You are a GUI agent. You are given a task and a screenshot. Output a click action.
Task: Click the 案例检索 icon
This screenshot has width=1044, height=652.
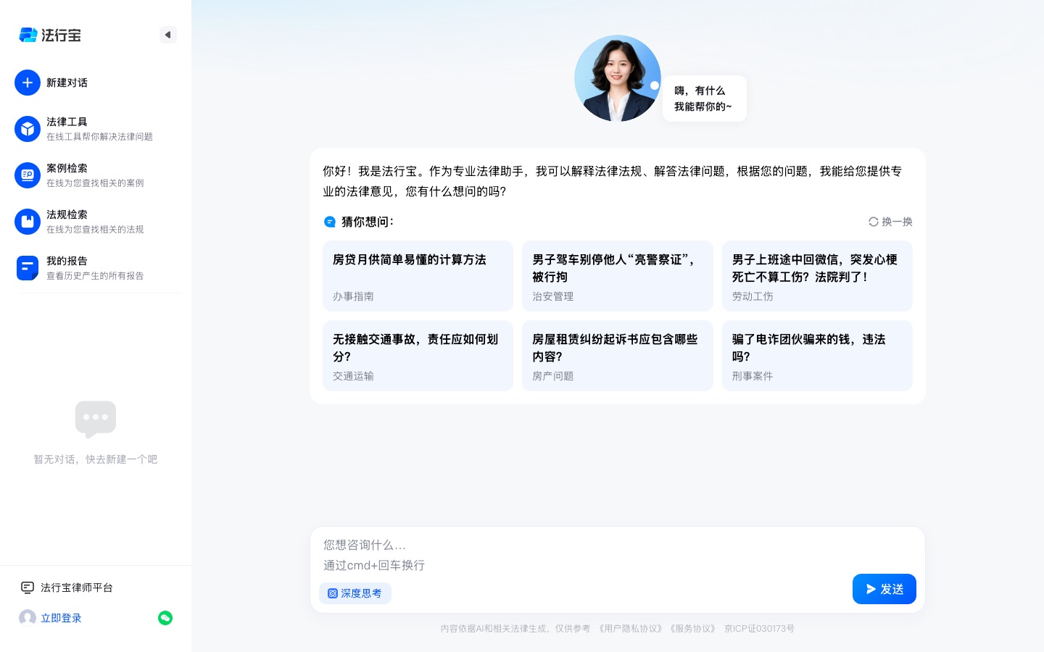pos(28,175)
